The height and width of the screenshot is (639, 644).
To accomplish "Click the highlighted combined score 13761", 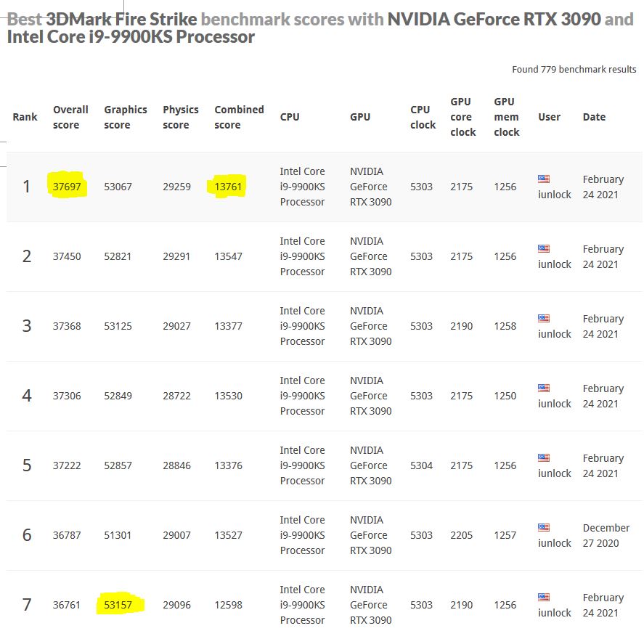I will (x=229, y=187).
